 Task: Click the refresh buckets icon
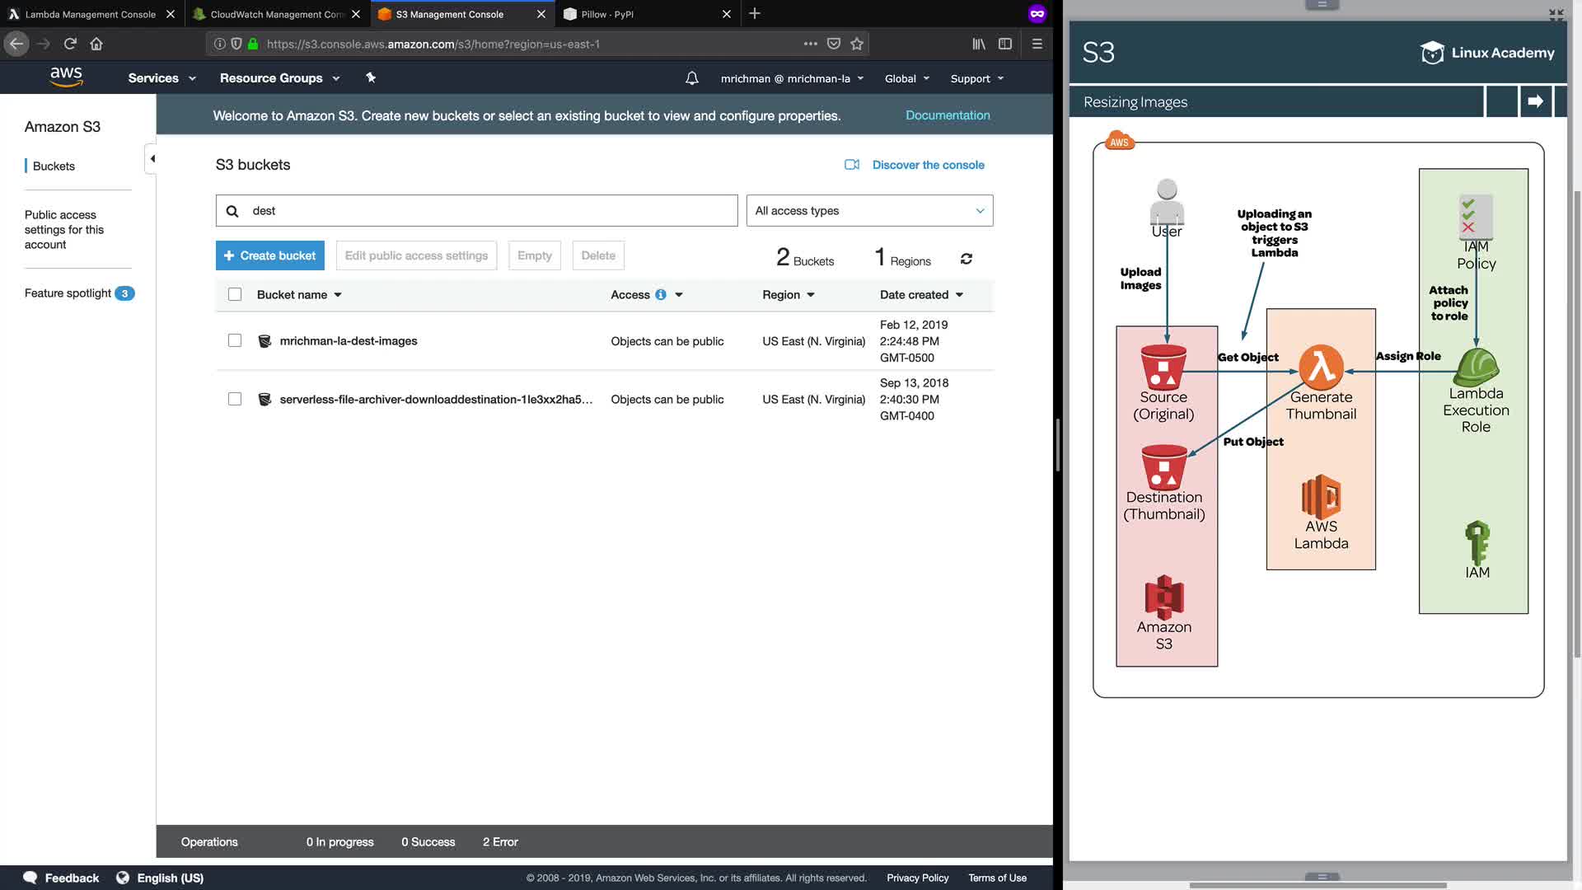967,259
